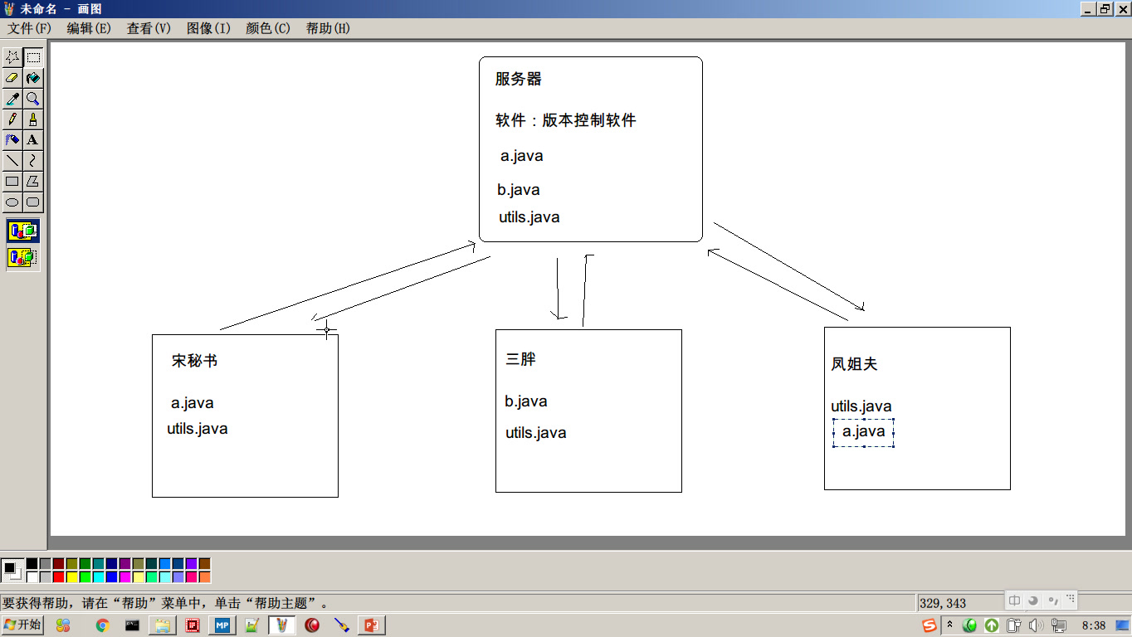
Task: Open the 编辑 menu
Action: pyautogui.click(x=89, y=27)
